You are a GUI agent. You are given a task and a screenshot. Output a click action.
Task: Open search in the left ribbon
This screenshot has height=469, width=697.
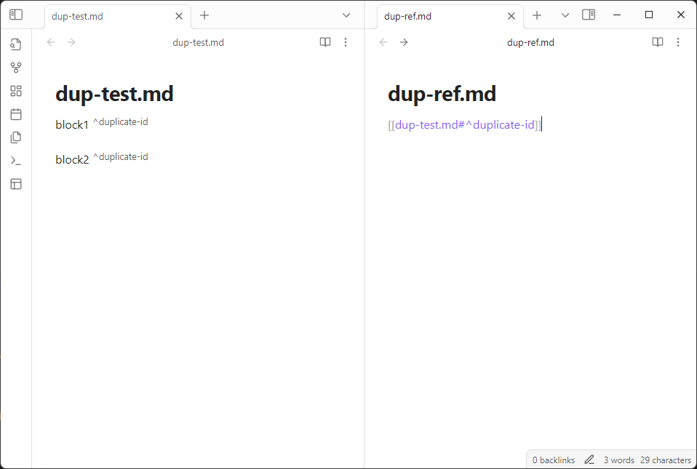pos(16,44)
